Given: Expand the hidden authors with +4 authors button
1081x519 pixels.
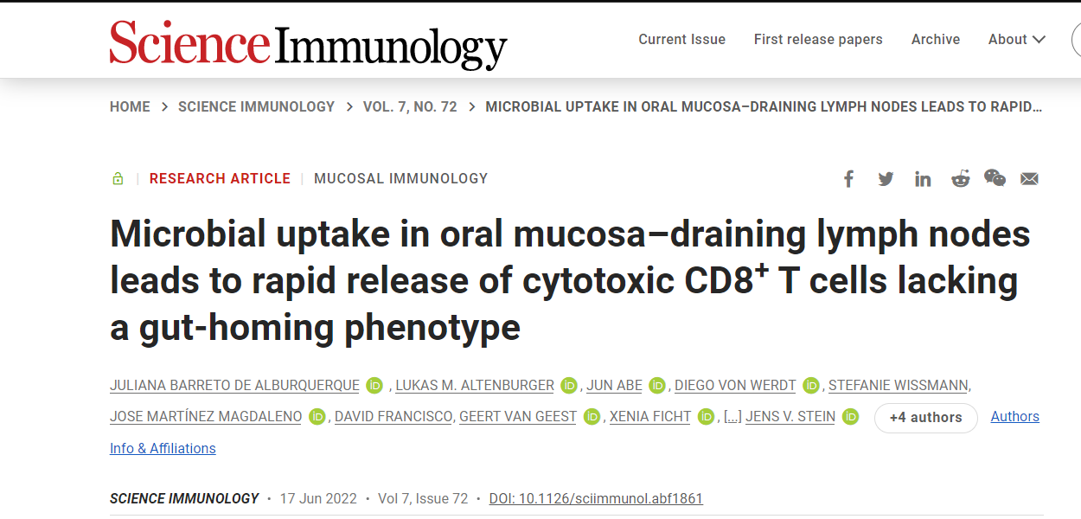Looking at the screenshot, I should (x=926, y=418).
